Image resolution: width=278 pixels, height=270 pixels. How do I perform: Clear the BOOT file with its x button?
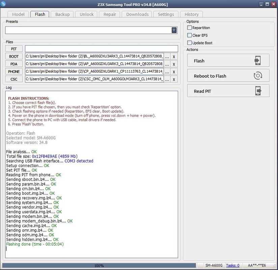pyautogui.click(x=174, y=57)
